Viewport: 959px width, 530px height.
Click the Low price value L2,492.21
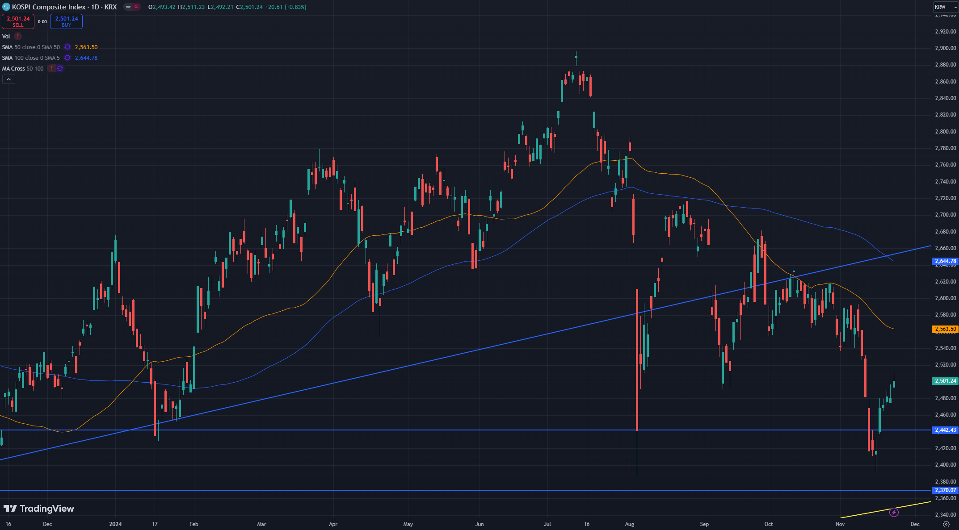tap(220, 7)
